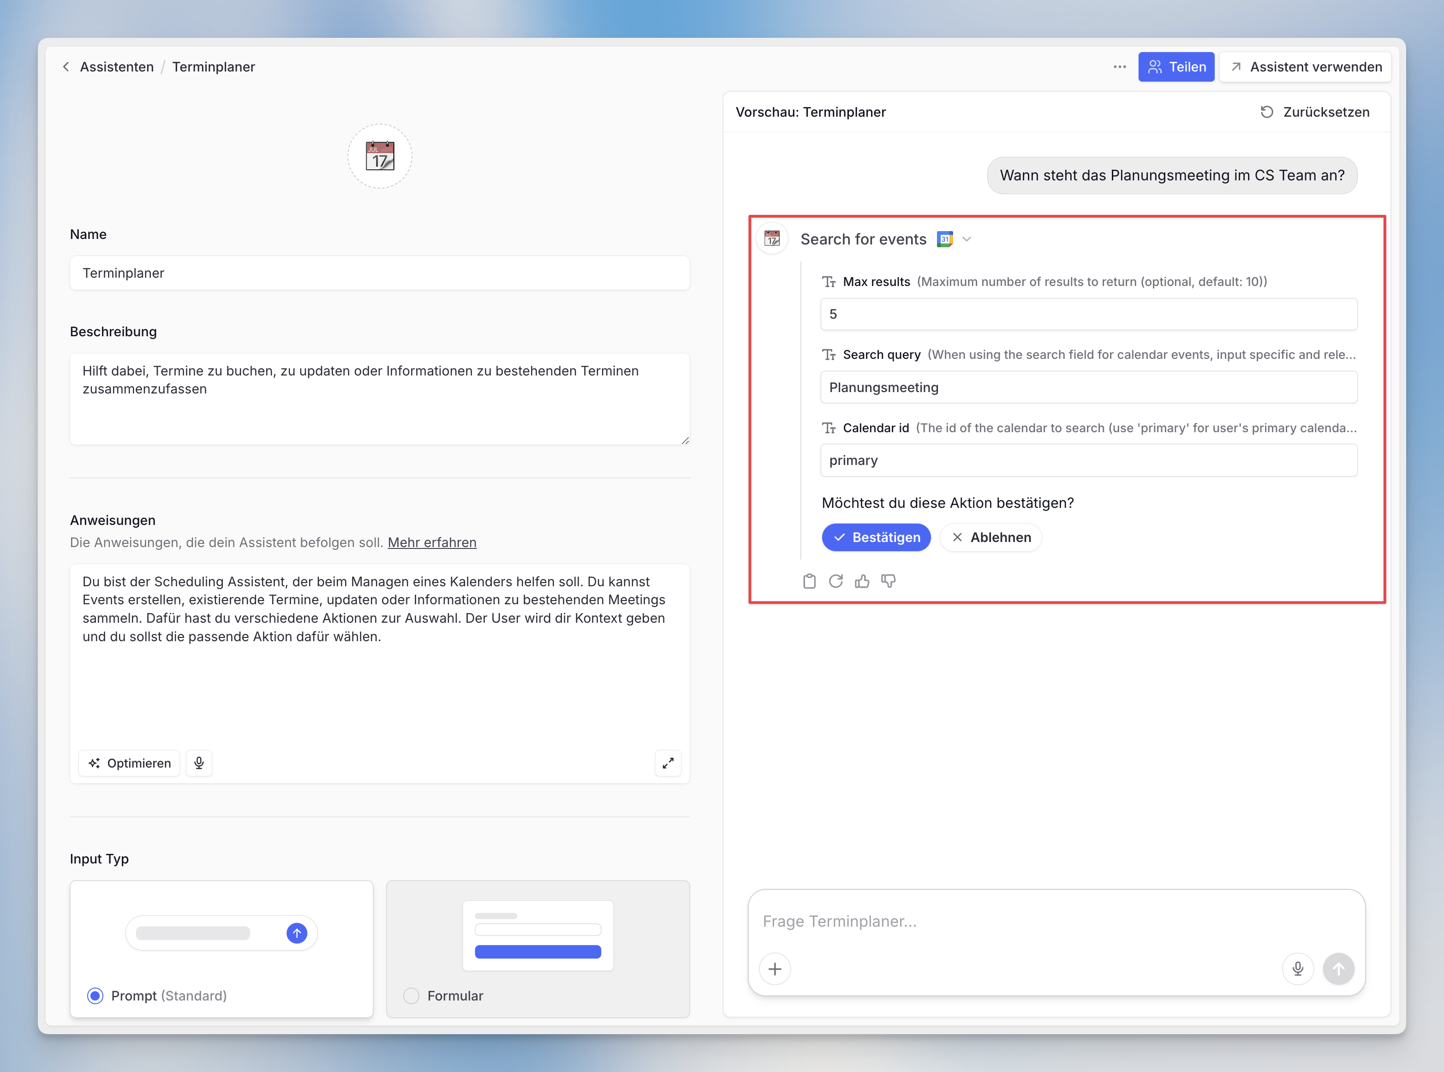The width and height of the screenshot is (1444, 1072).
Task: Select the Formular radio option
Action: point(412,995)
